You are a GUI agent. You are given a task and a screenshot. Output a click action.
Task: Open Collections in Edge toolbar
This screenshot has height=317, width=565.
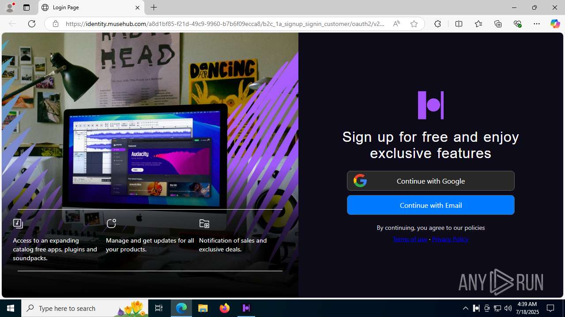click(x=498, y=24)
